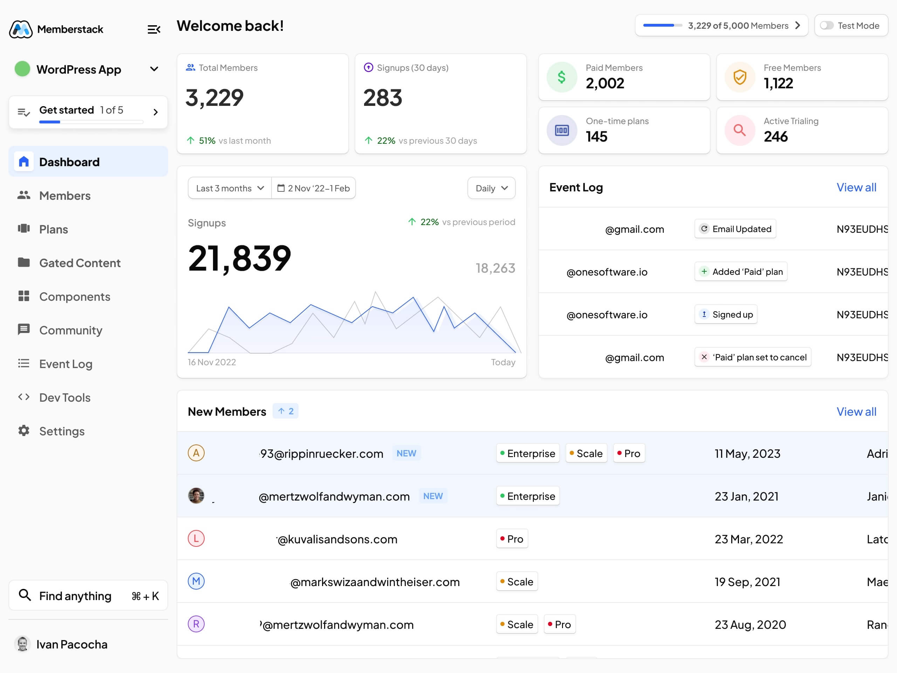Click the Dev Tools code icon
This screenshot has width=897, height=673.
click(x=23, y=397)
